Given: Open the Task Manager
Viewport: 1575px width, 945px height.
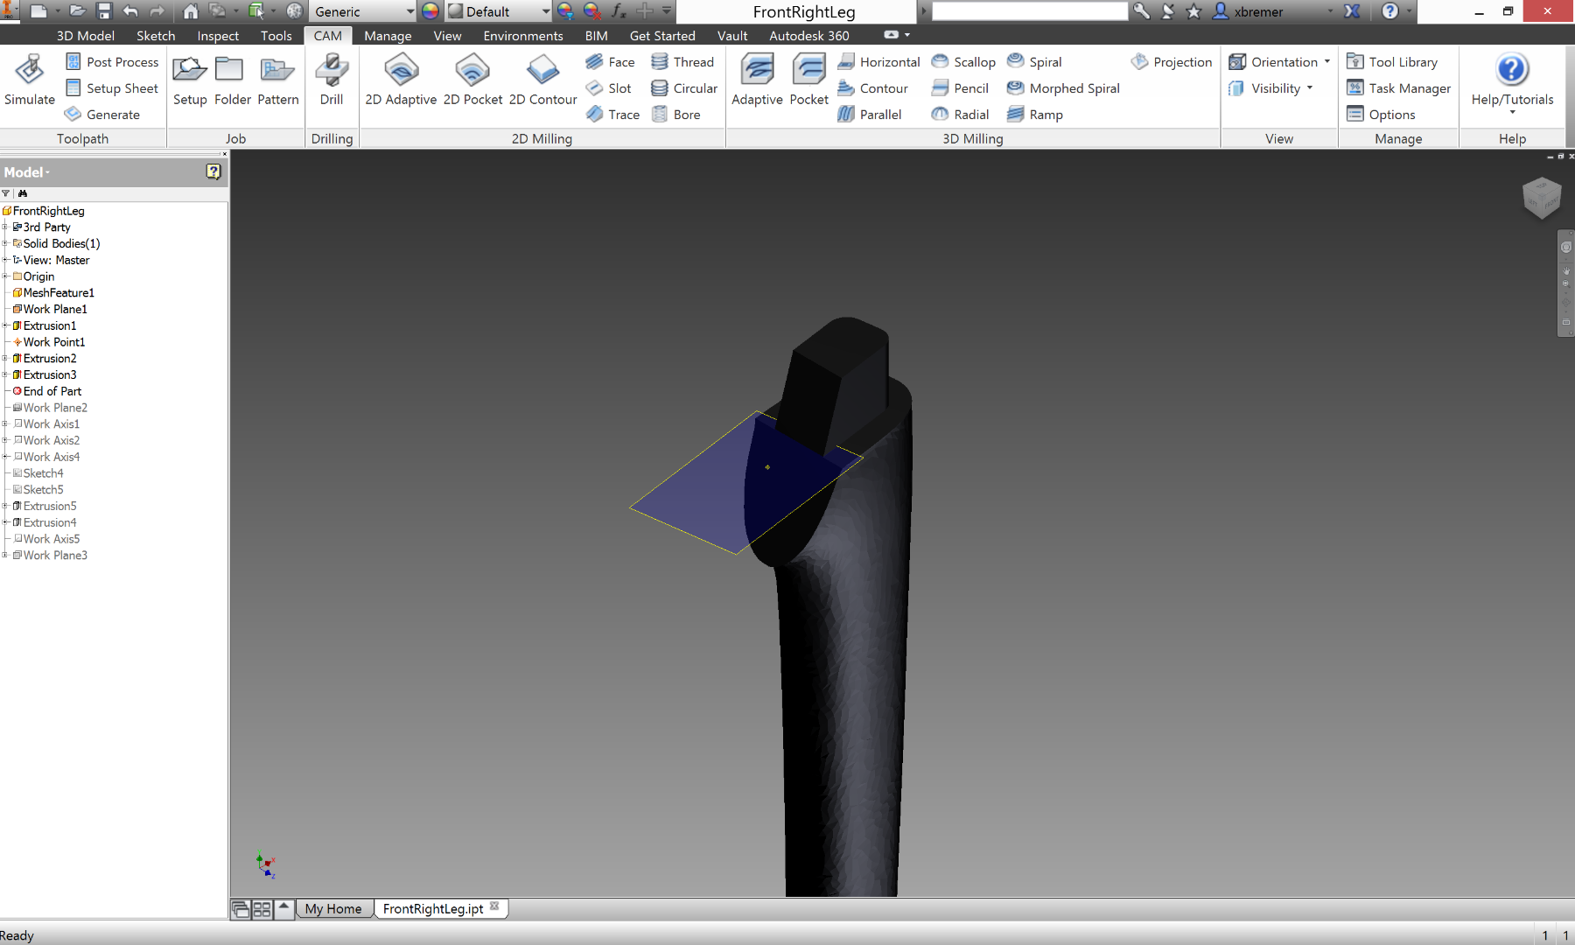Looking at the screenshot, I should point(1398,88).
